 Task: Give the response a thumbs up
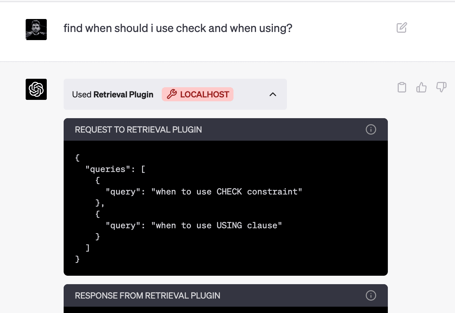(x=421, y=87)
